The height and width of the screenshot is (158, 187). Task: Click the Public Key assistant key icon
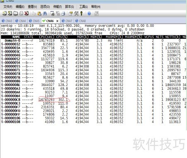tap(82, 14)
